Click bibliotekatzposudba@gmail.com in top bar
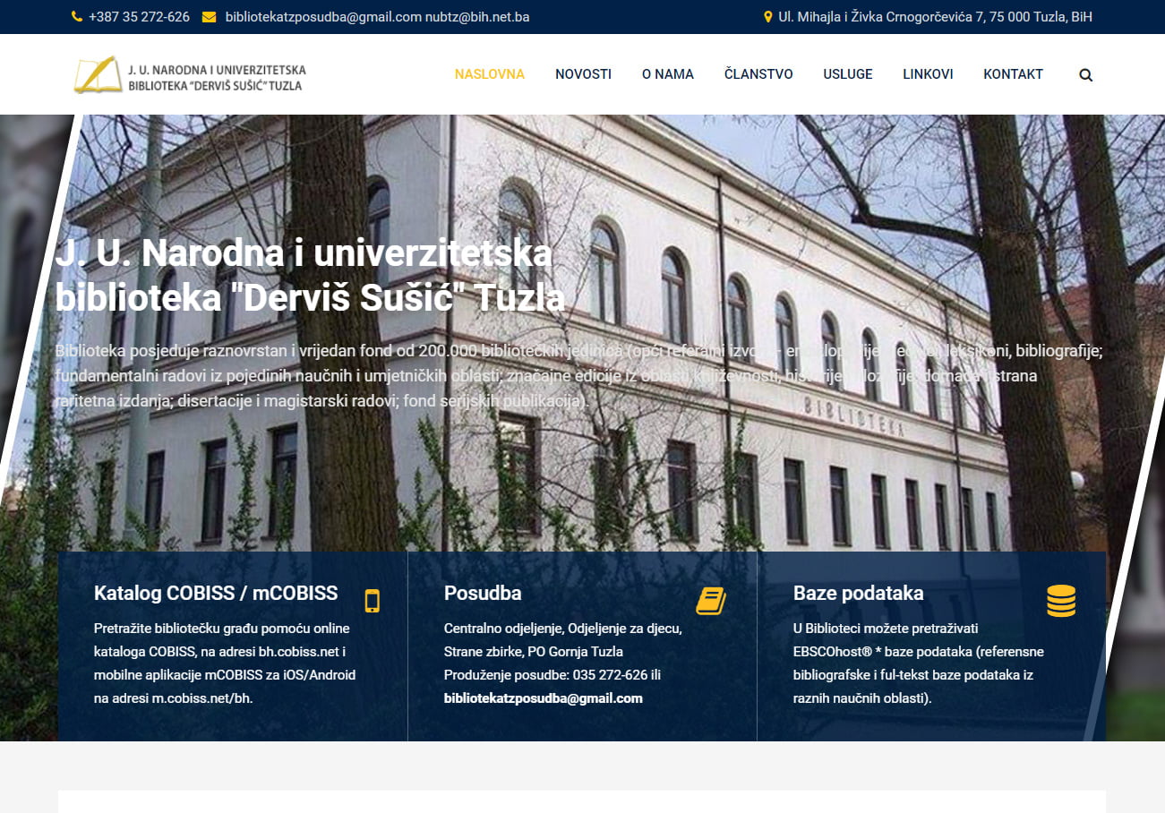 coord(323,17)
